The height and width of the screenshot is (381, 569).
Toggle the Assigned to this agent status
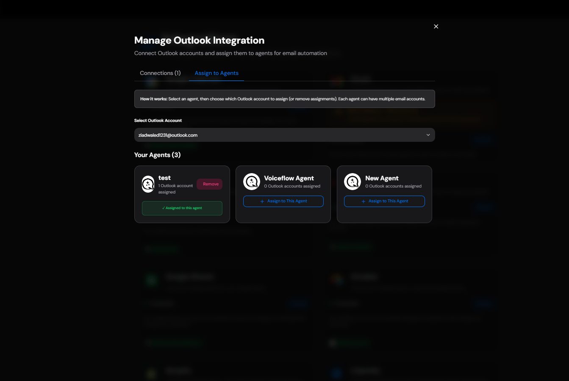point(182,208)
